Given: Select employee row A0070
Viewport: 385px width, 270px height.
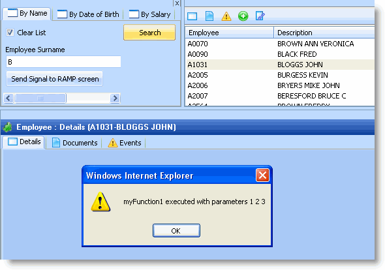Looking at the screenshot, I should click(280, 44).
